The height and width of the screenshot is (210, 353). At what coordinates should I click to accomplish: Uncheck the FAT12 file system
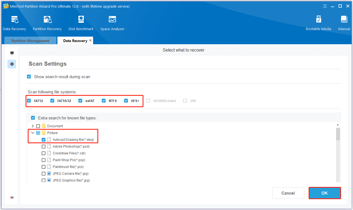coord(29,101)
